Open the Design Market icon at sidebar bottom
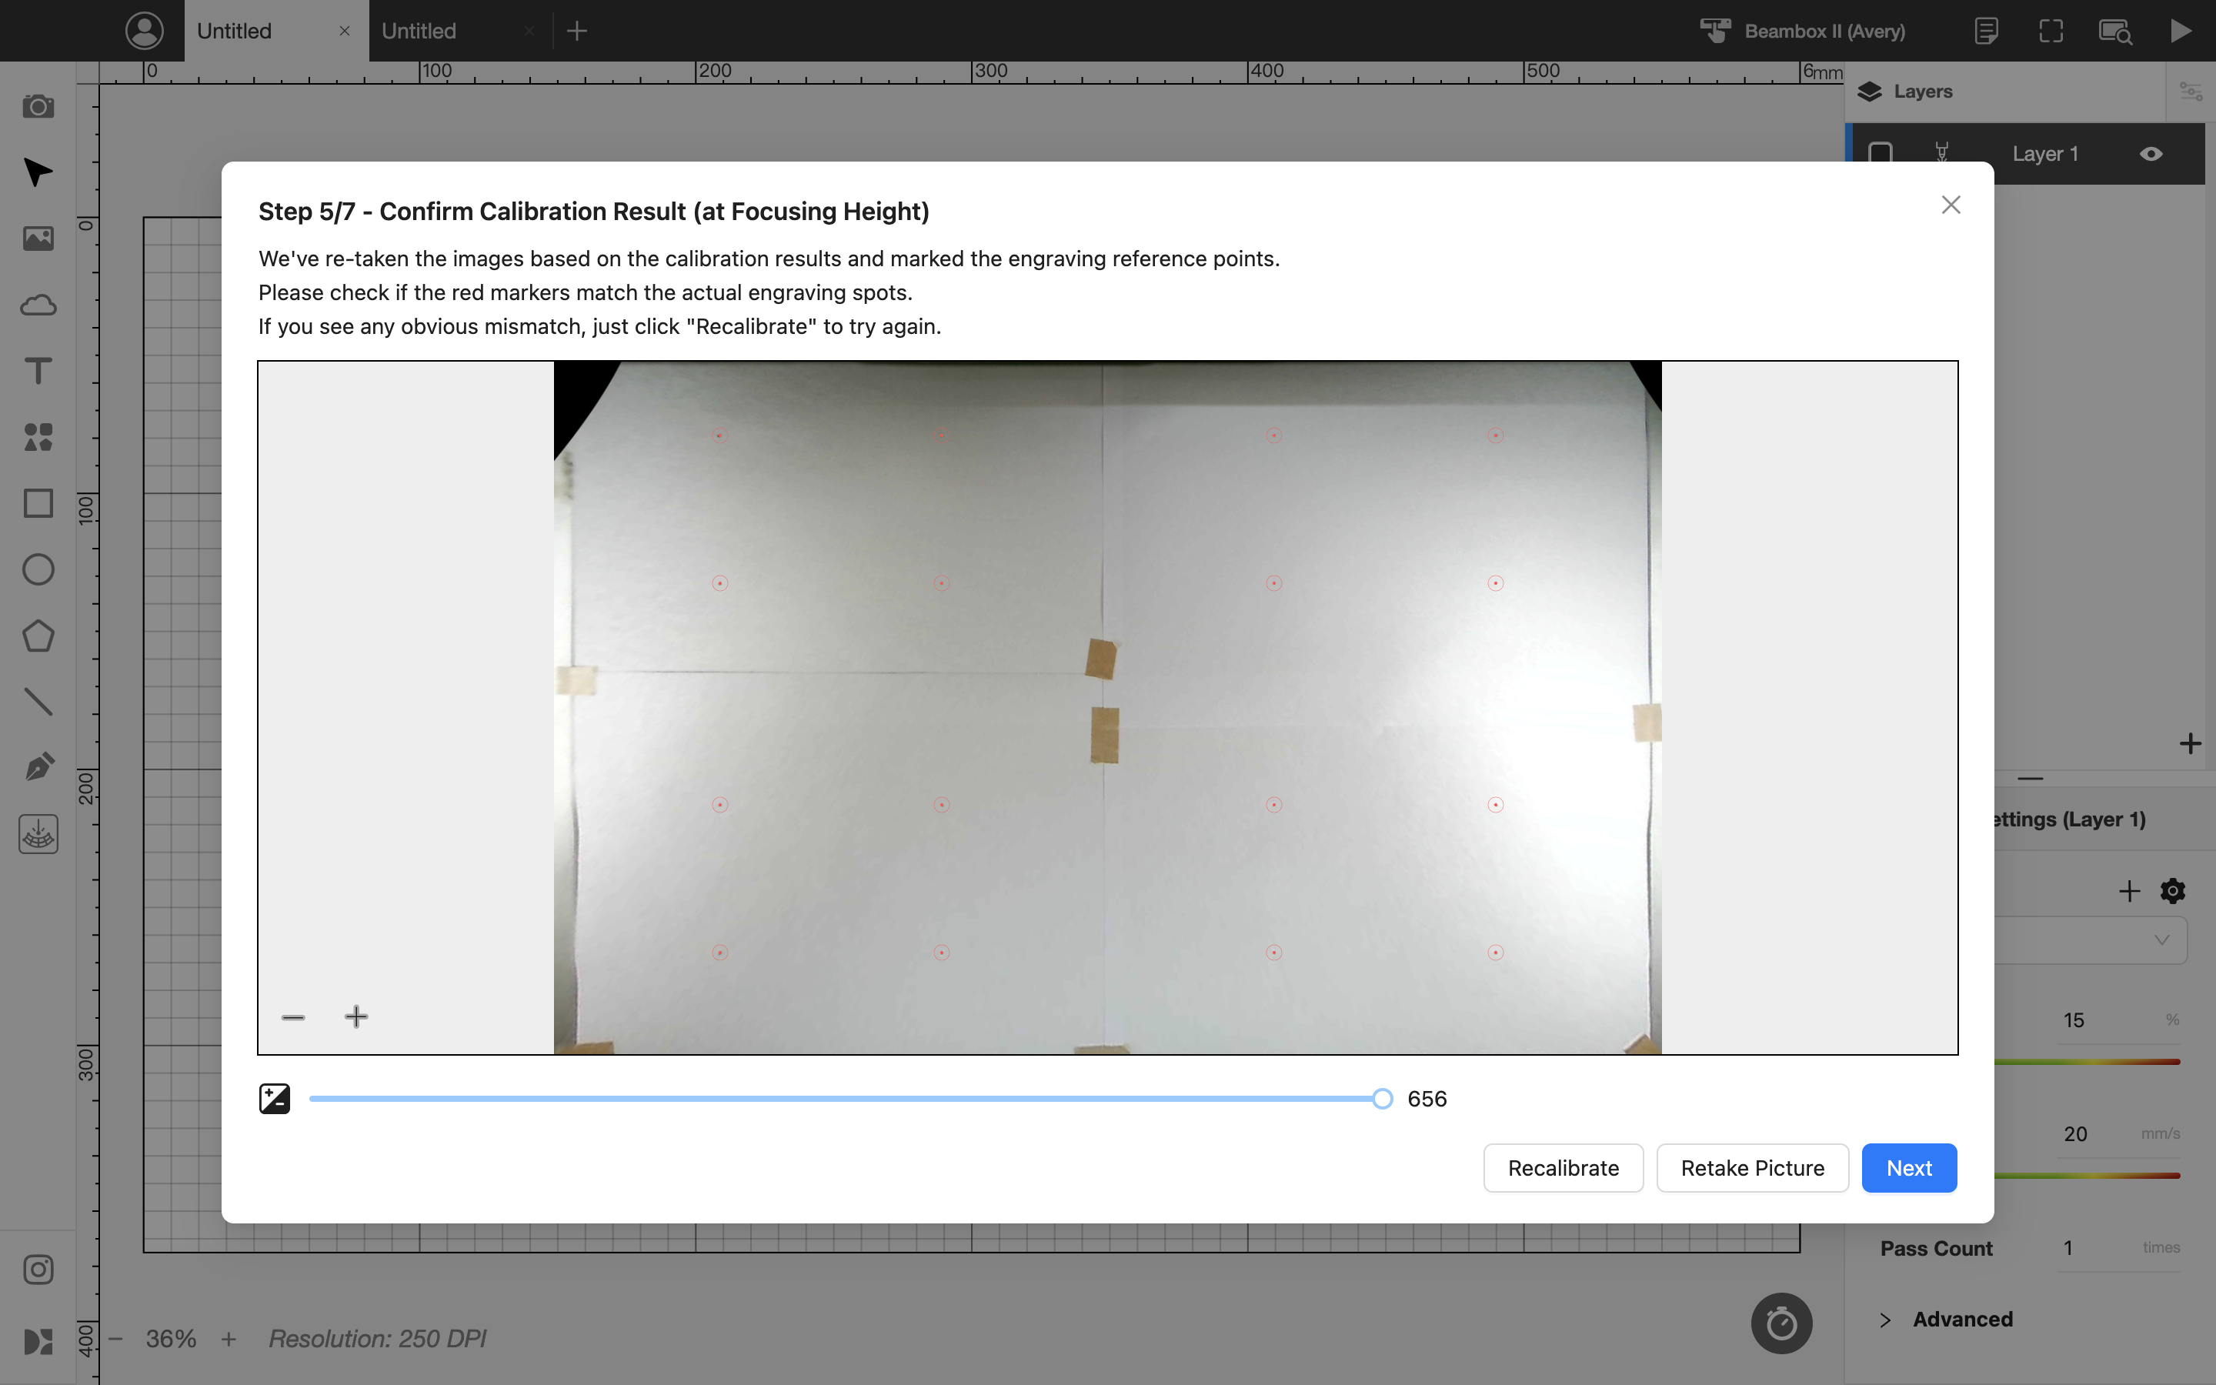 (x=38, y=1342)
